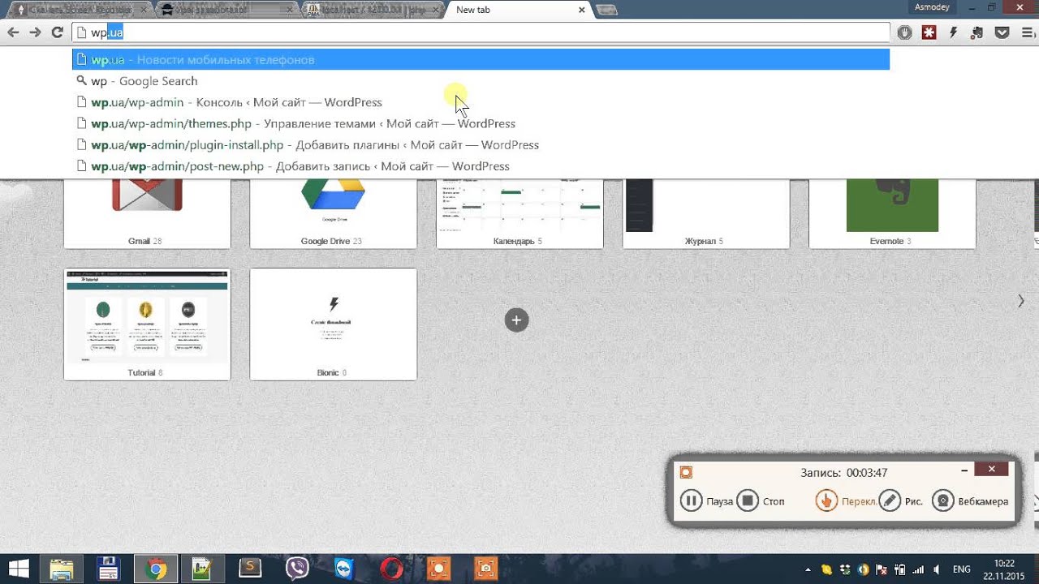Switch to the first browser tab
The width and height of the screenshot is (1039, 584).
pyautogui.click(x=80, y=10)
